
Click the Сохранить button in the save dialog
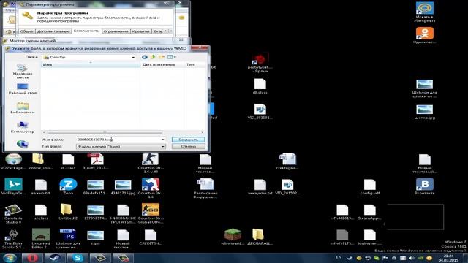(188, 140)
